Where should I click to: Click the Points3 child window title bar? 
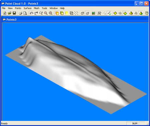point(75,20)
